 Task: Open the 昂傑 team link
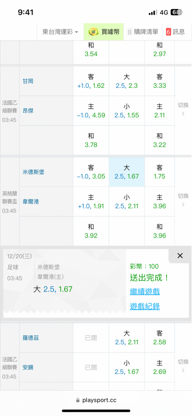[x=28, y=111]
